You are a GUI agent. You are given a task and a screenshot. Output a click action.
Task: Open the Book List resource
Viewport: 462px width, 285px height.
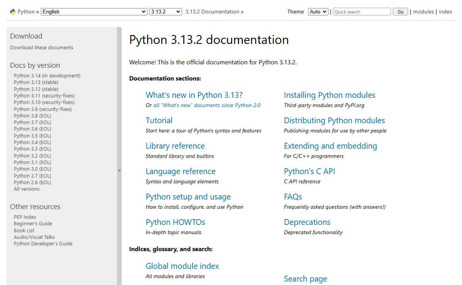(x=24, y=230)
